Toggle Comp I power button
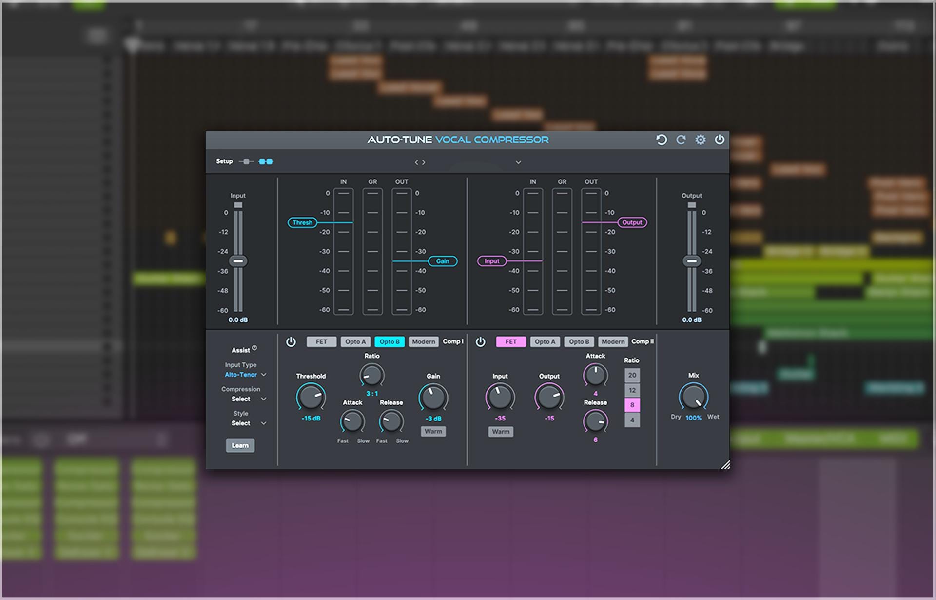This screenshot has height=600, width=936. [x=291, y=342]
